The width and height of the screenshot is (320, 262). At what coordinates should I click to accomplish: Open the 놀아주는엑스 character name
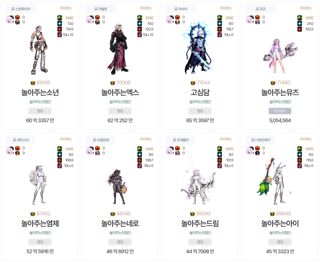tap(120, 92)
